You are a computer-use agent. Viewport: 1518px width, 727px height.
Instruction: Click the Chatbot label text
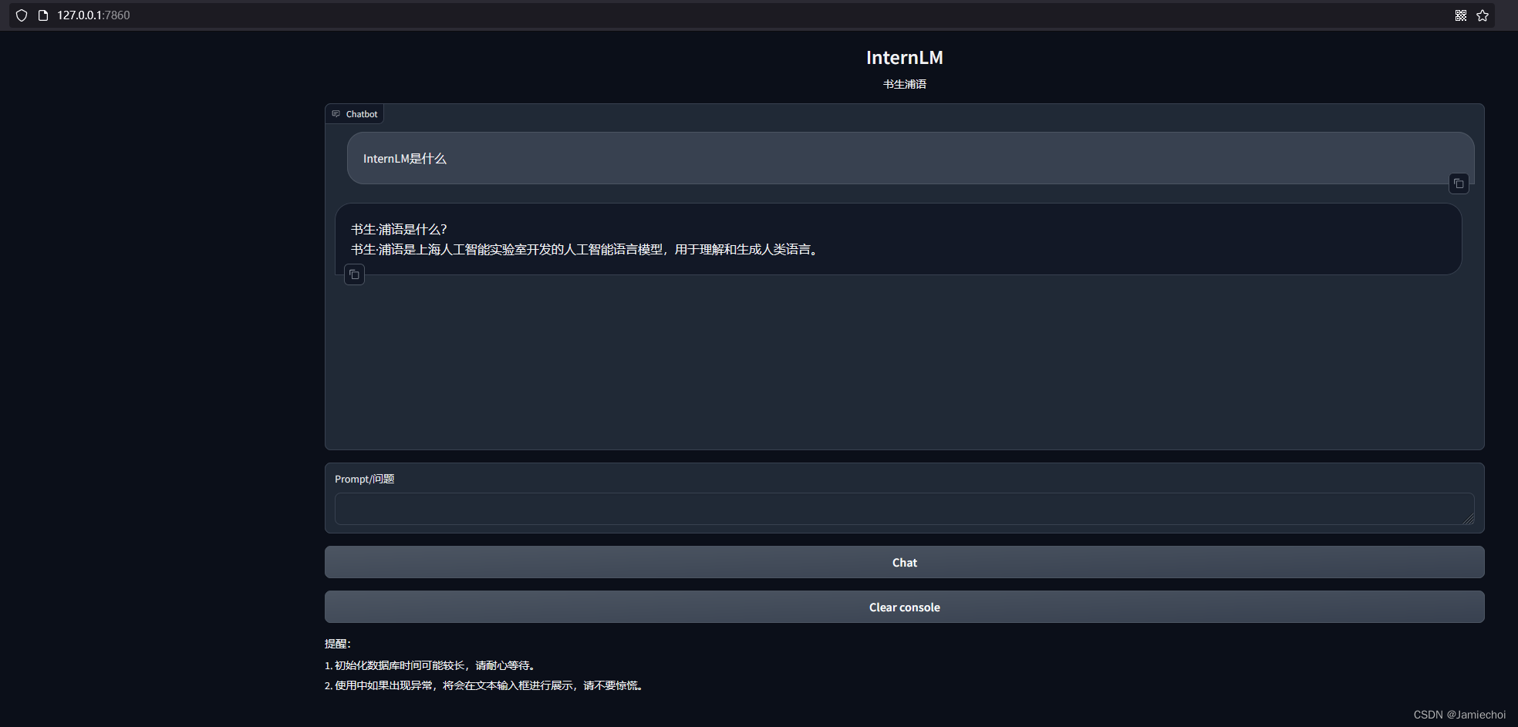pos(362,114)
